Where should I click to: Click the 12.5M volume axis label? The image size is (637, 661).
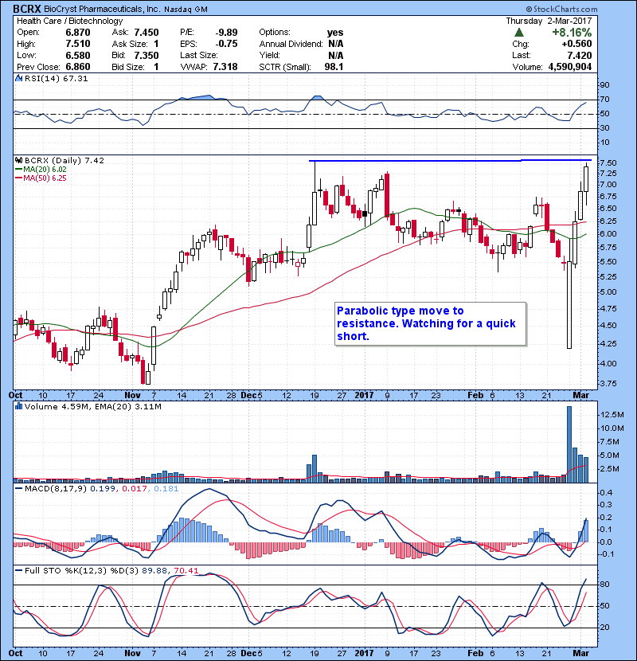coord(612,415)
